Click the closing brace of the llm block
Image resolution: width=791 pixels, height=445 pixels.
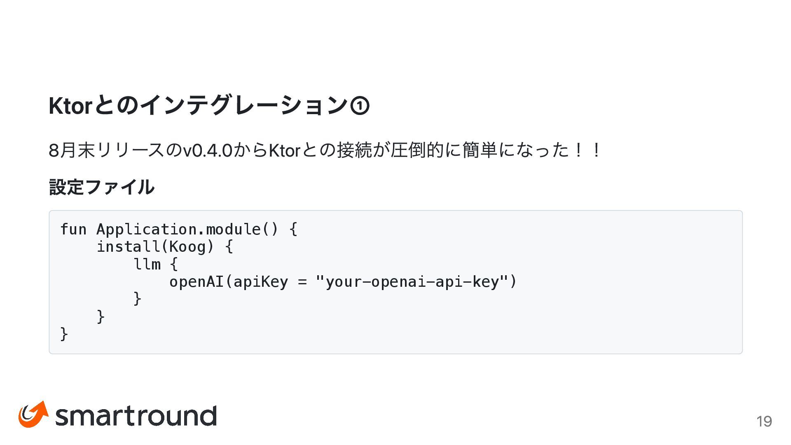138,299
